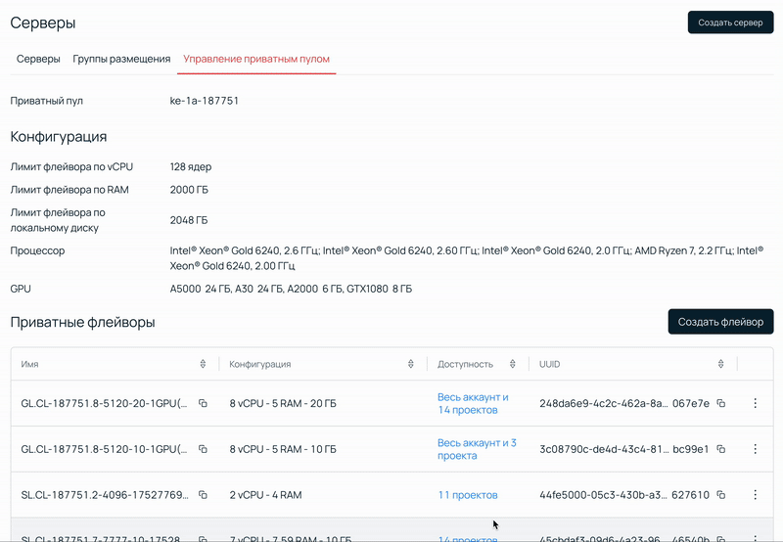Screen dimensions: 783x542
Task: Open three-dot menu for SL.CL-187751.2-4096 row
Action: point(755,495)
